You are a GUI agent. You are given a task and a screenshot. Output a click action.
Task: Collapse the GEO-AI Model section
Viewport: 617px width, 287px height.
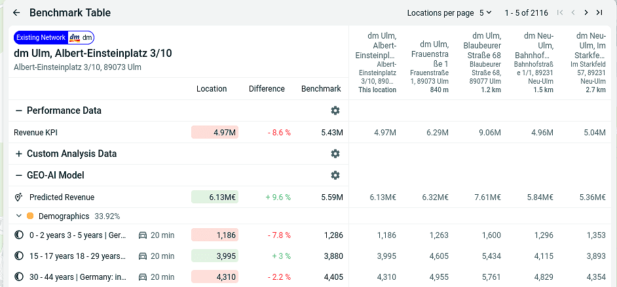coord(18,175)
